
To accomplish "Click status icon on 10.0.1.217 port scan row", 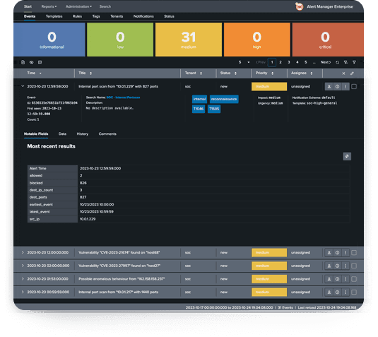I will point(337,292).
